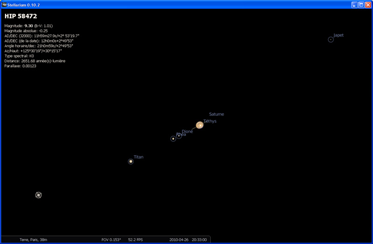Click the AD/DEC (J2000) coordinates line
The image size is (373, 244).
(42, 36)
